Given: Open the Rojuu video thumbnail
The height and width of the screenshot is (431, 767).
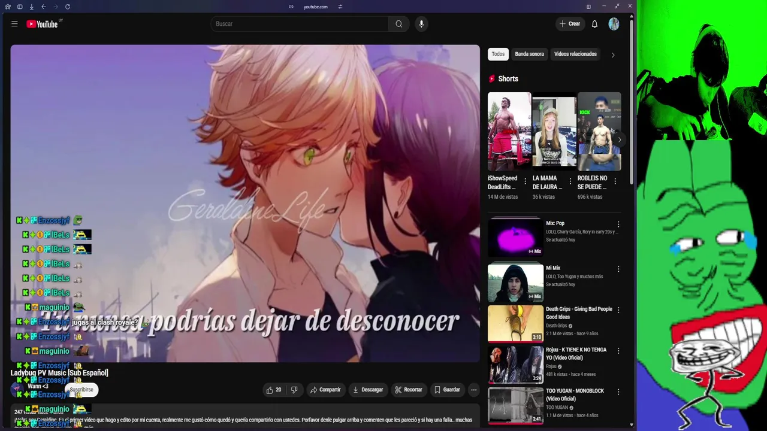Looking at the screenshot, I should coord(515,365).
